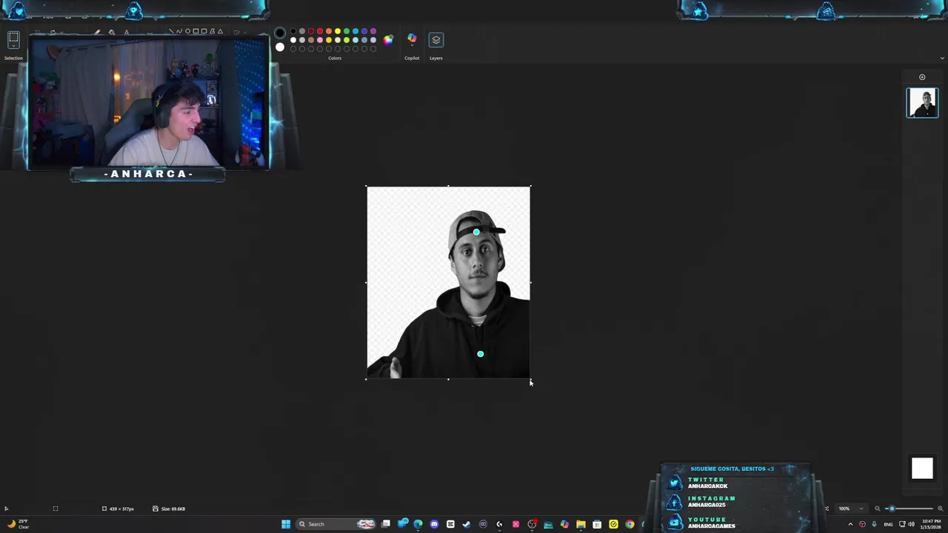This screenshot has height=533, width=948.
Task: Open the Layers panel button
Action: [x=436, y=40]
